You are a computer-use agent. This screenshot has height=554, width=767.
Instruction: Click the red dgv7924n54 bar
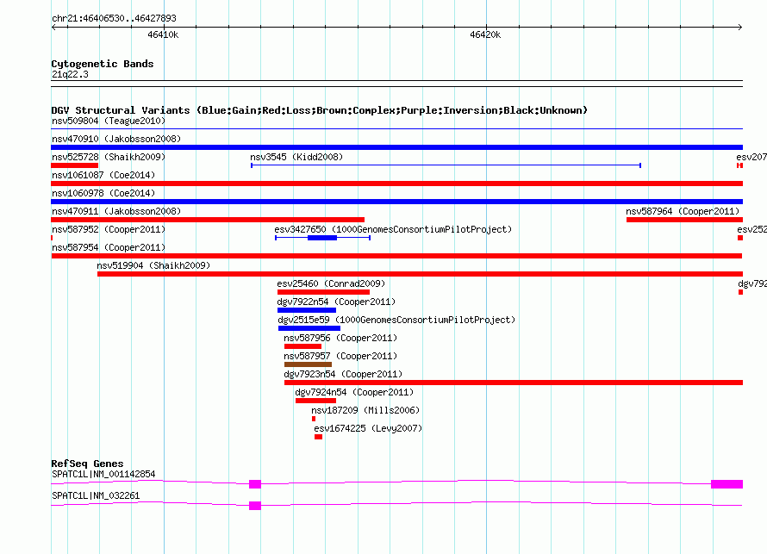315,401
